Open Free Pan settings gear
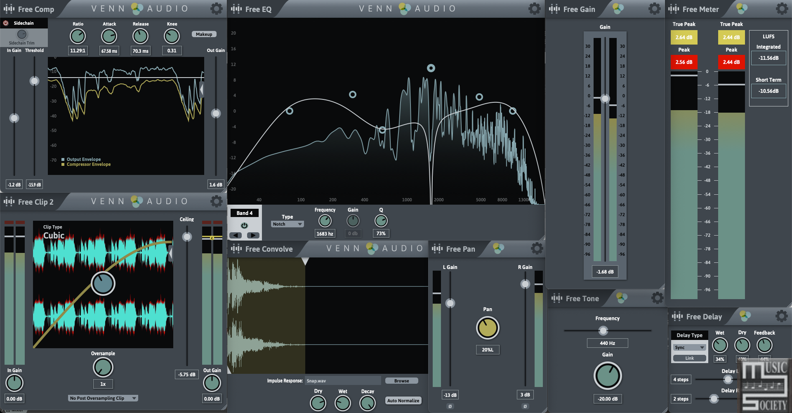The image size is (792, 413). pyautogui.click(x=537, y=248)
